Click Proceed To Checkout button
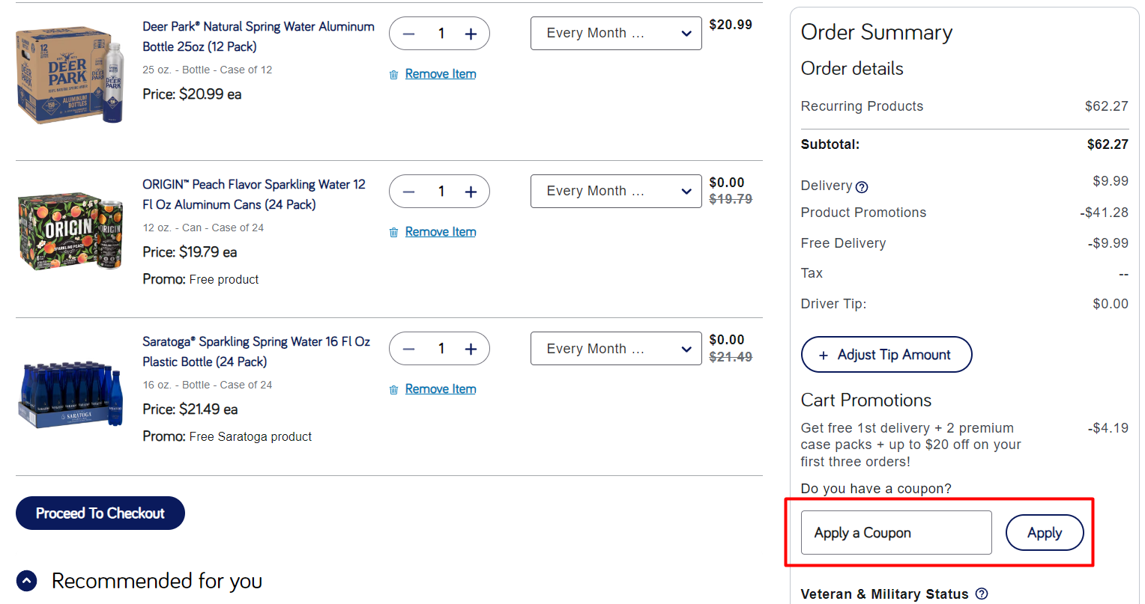1145x604 pixels. (x=100, y=513)
